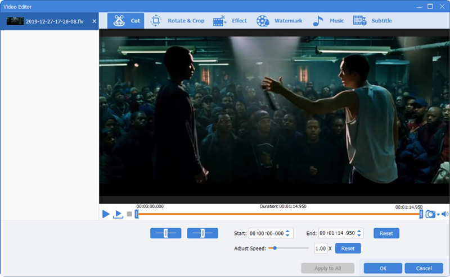Screen dimensions: 450x277
Task: Maximize the Video Editor window
Action: pyautogui.click(x=430, y=6)
